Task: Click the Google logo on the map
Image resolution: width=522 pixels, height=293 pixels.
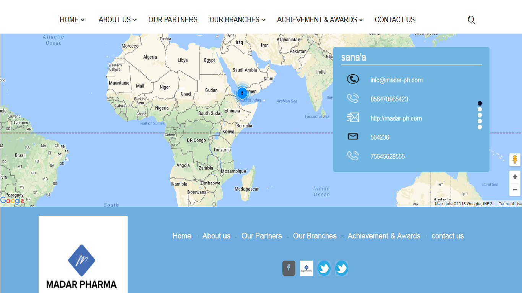Action: coord(12,201)
